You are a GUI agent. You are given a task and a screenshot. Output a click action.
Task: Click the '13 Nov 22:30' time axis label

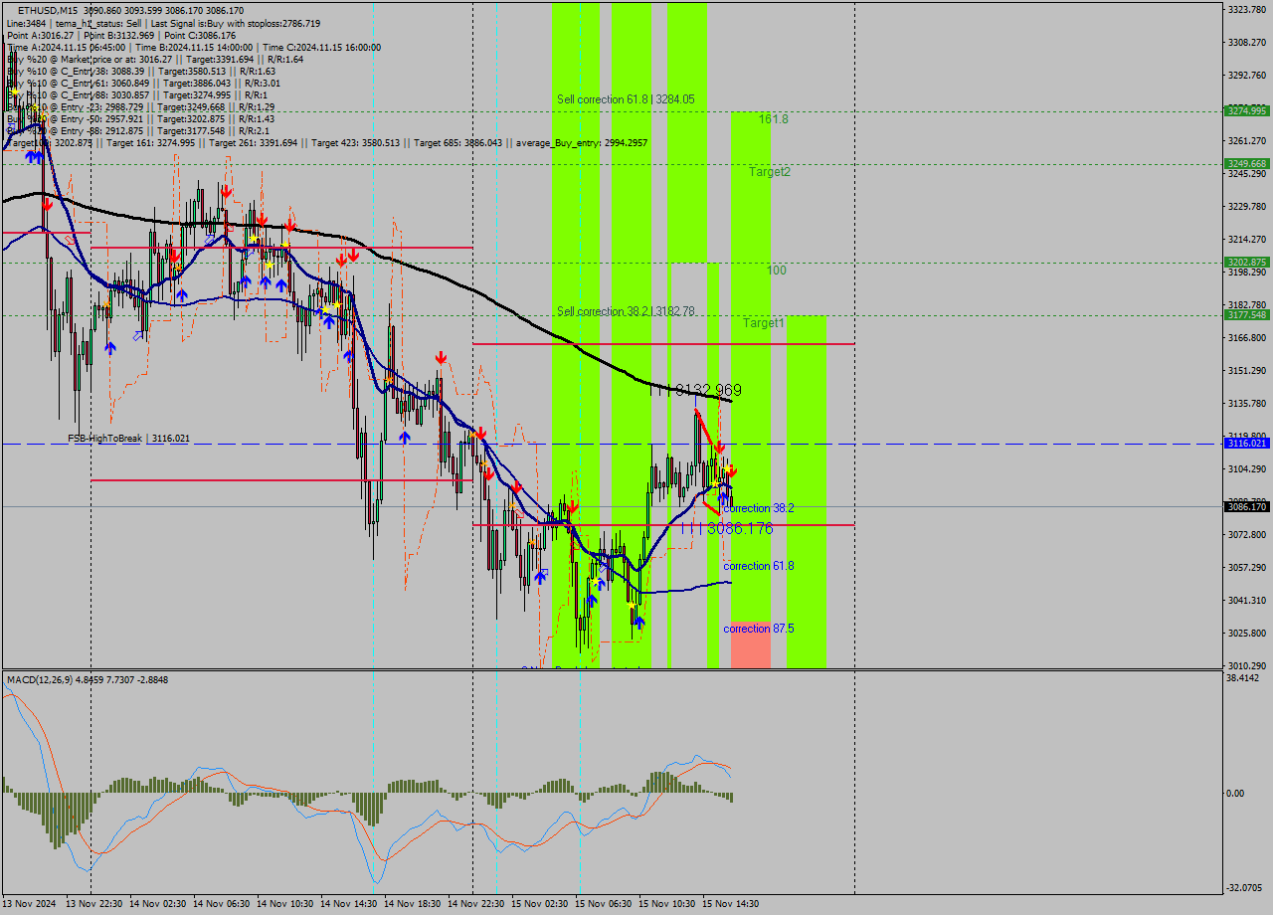[94, 904]
